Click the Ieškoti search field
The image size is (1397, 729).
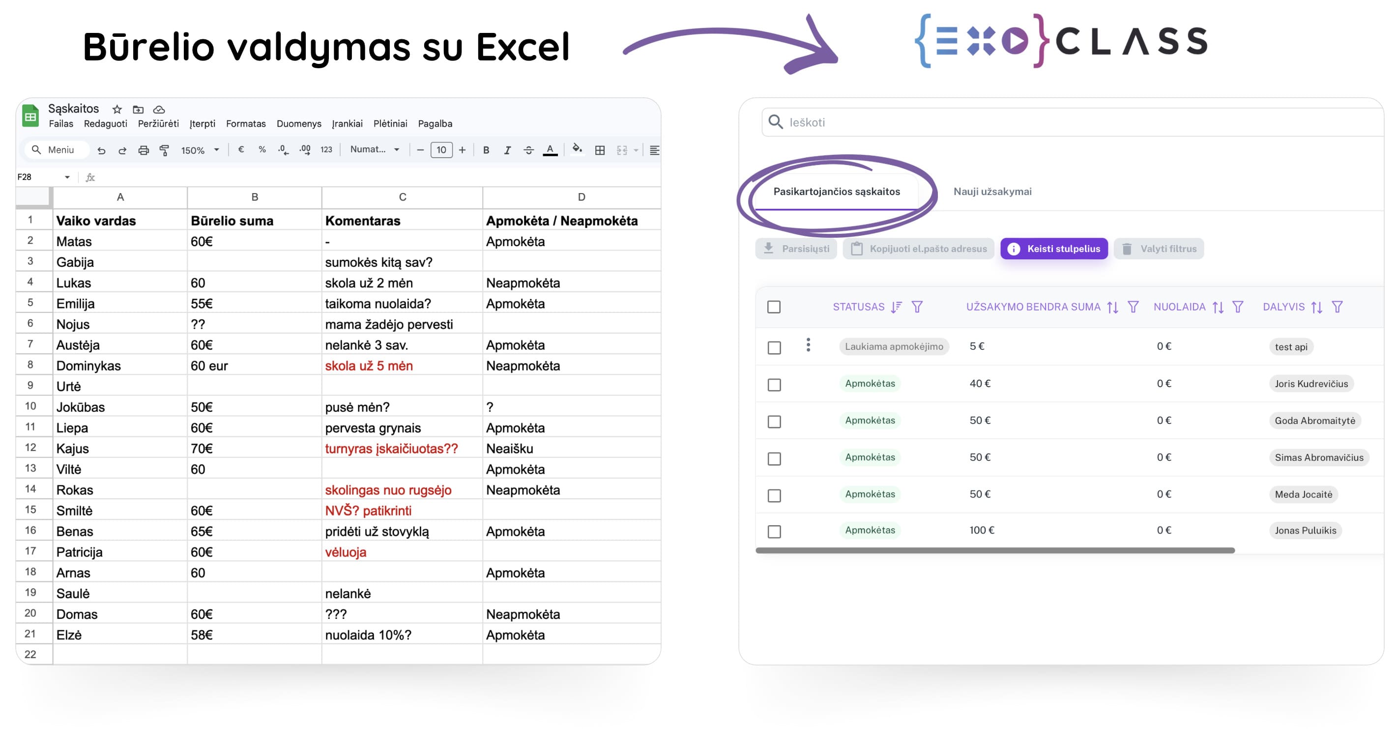[1074, 122]
